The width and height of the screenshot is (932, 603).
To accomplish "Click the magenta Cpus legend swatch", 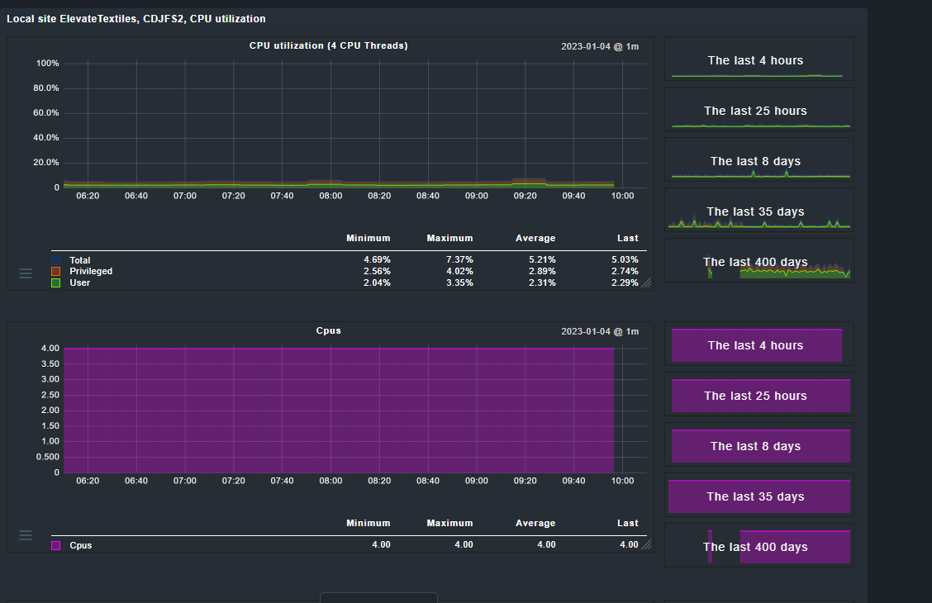I will [56, 545].
